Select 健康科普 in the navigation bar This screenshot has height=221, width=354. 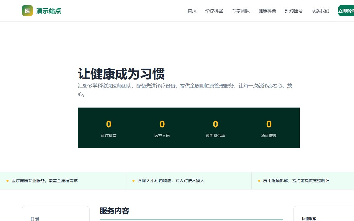point(267,11)
